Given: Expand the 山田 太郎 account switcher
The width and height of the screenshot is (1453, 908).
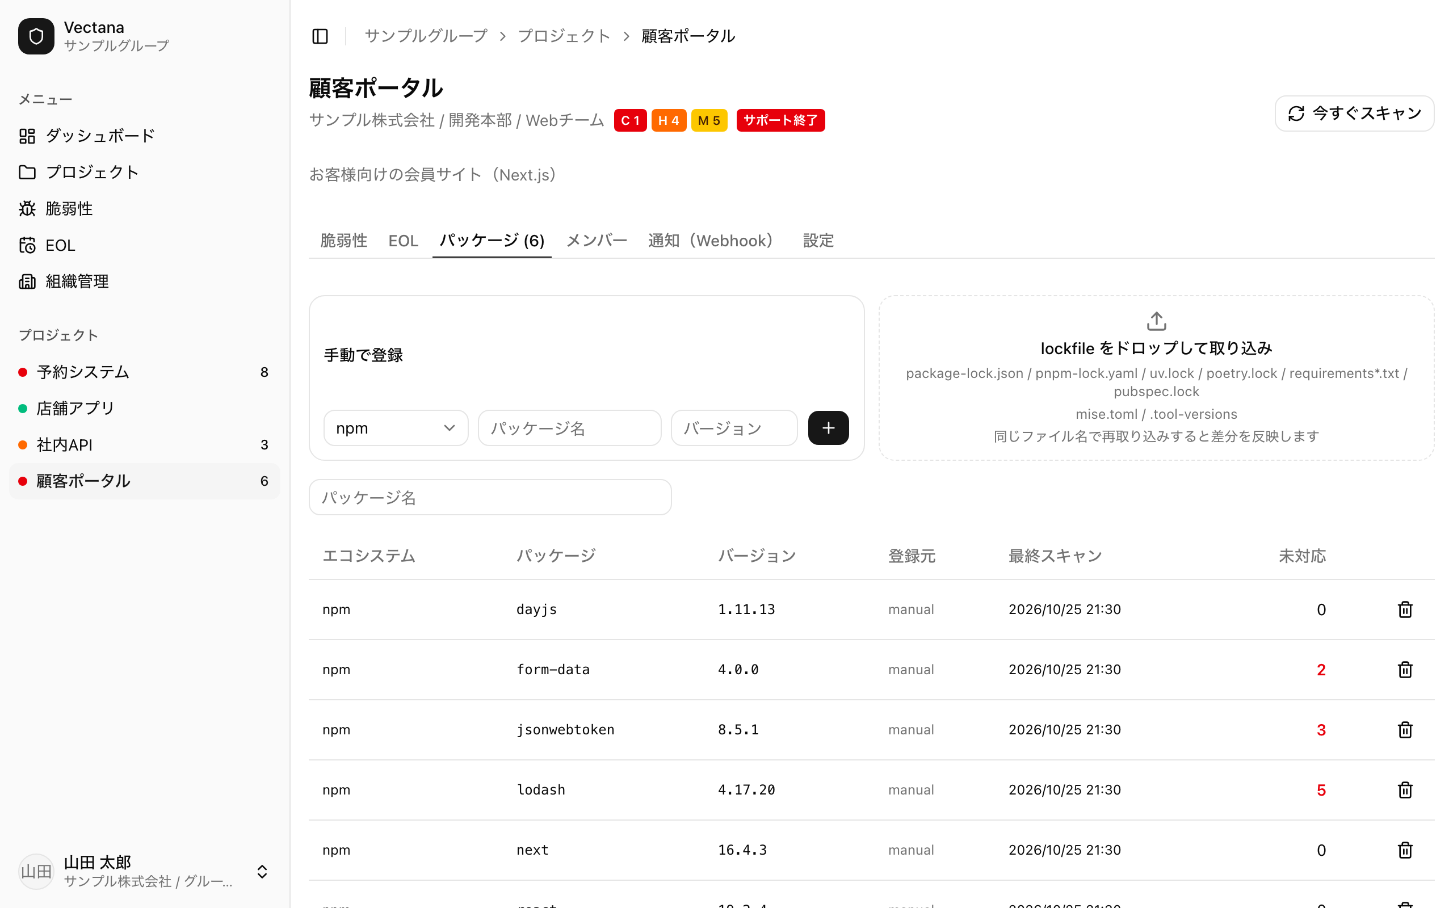Looking at the screenshot, I should 262,871.
